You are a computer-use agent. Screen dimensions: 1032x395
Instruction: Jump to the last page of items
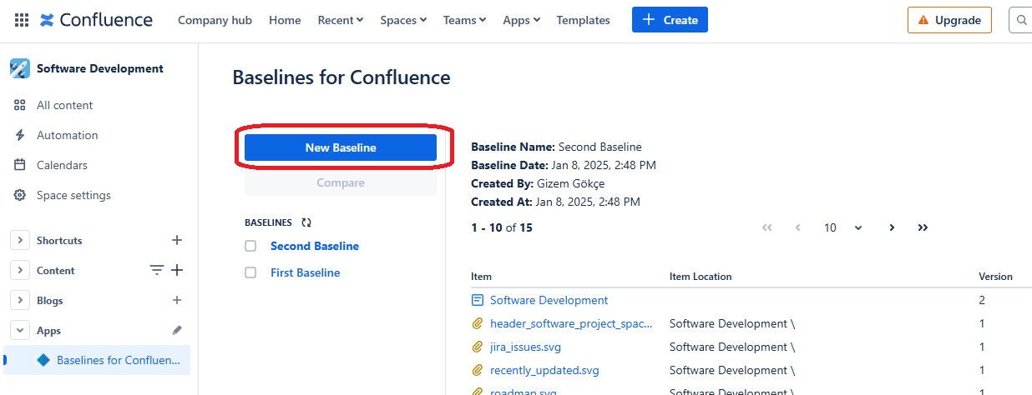(923, 227)
